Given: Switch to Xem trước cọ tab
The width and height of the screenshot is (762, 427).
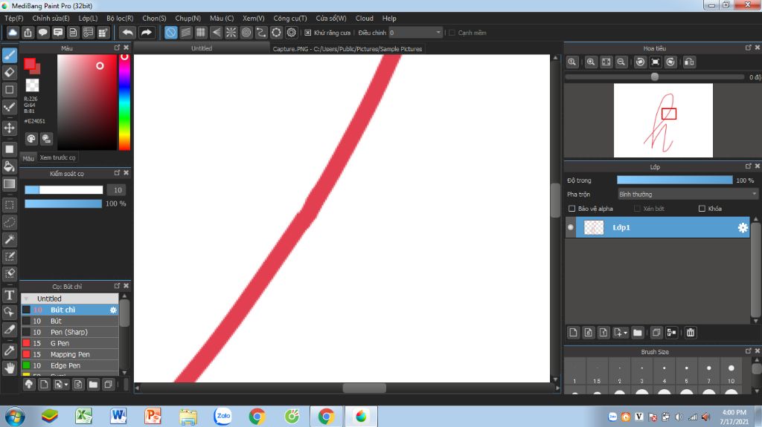Looking at the screenshot, I should point(57,157).
